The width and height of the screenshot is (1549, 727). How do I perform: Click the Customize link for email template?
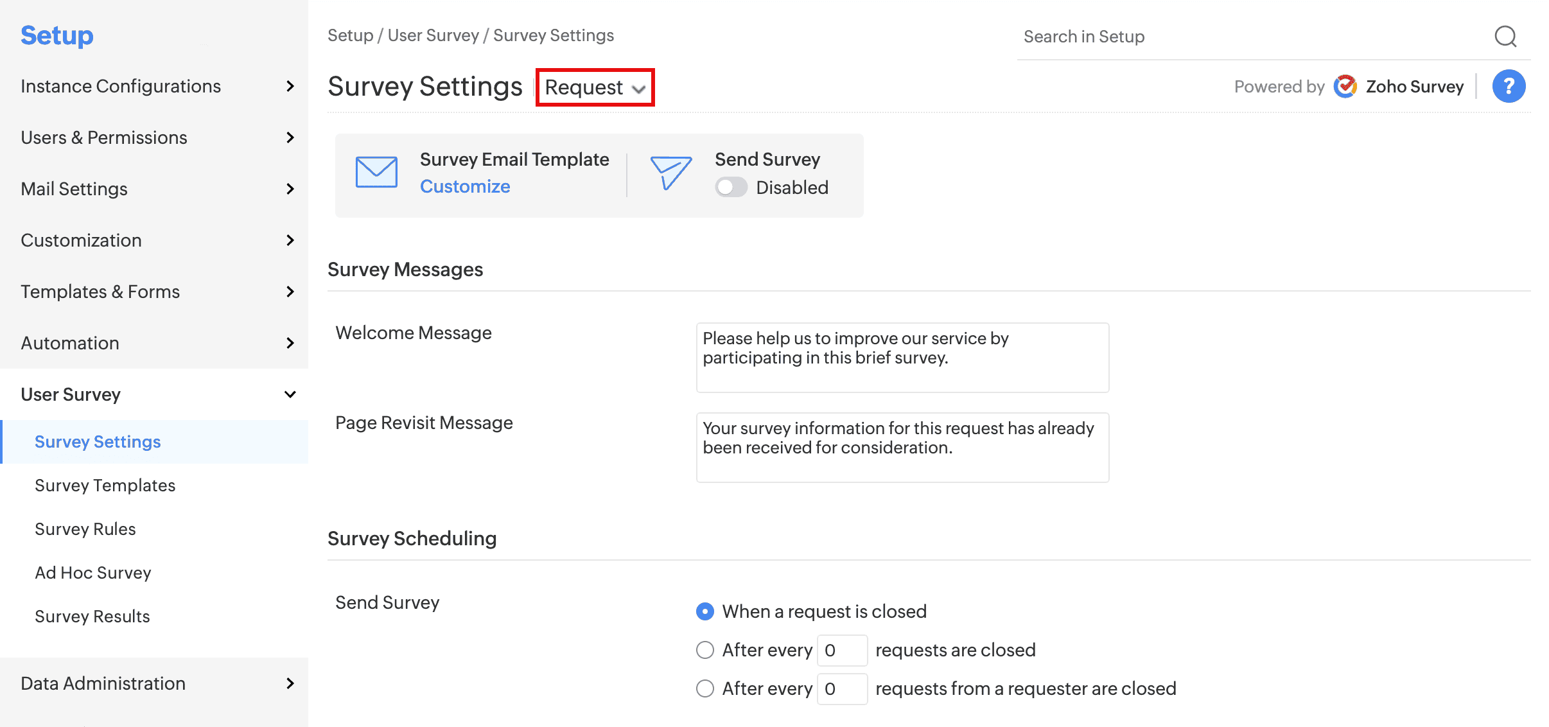point(465,186)
